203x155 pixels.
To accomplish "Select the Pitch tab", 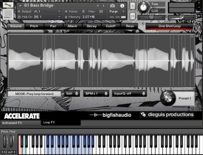I will coord(34,26).
